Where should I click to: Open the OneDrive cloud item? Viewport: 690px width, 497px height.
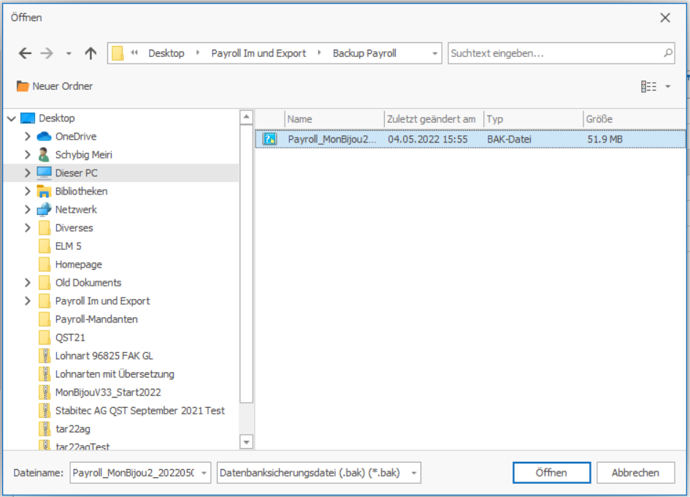click(75, 137)
